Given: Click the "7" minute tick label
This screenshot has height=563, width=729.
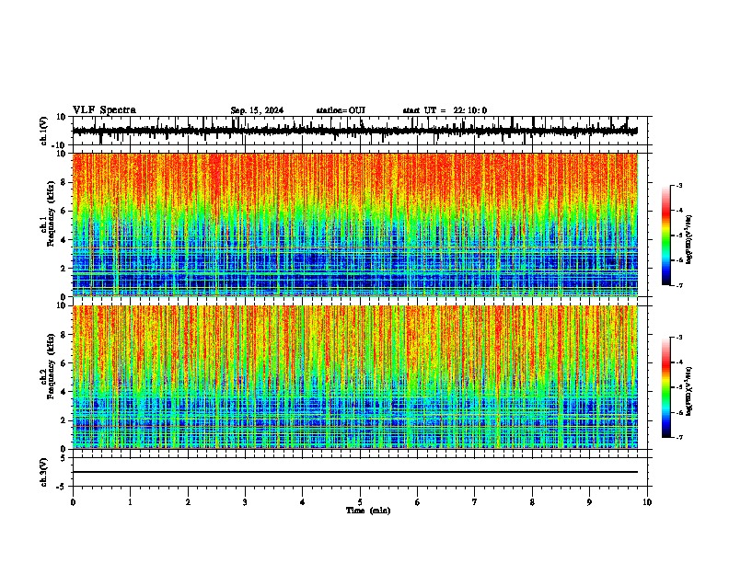Looking at the screenshot, I should click(x=475, y=502).
